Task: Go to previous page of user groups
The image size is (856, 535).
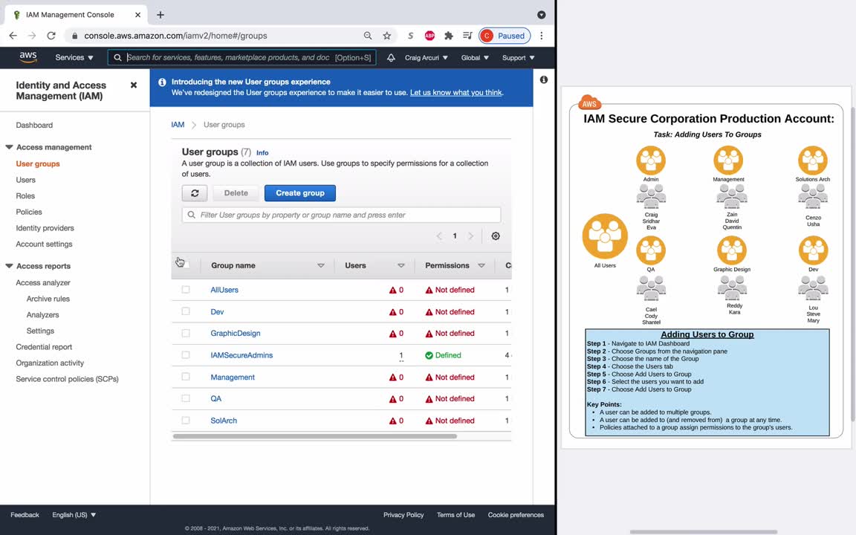Action: (439, 236)
